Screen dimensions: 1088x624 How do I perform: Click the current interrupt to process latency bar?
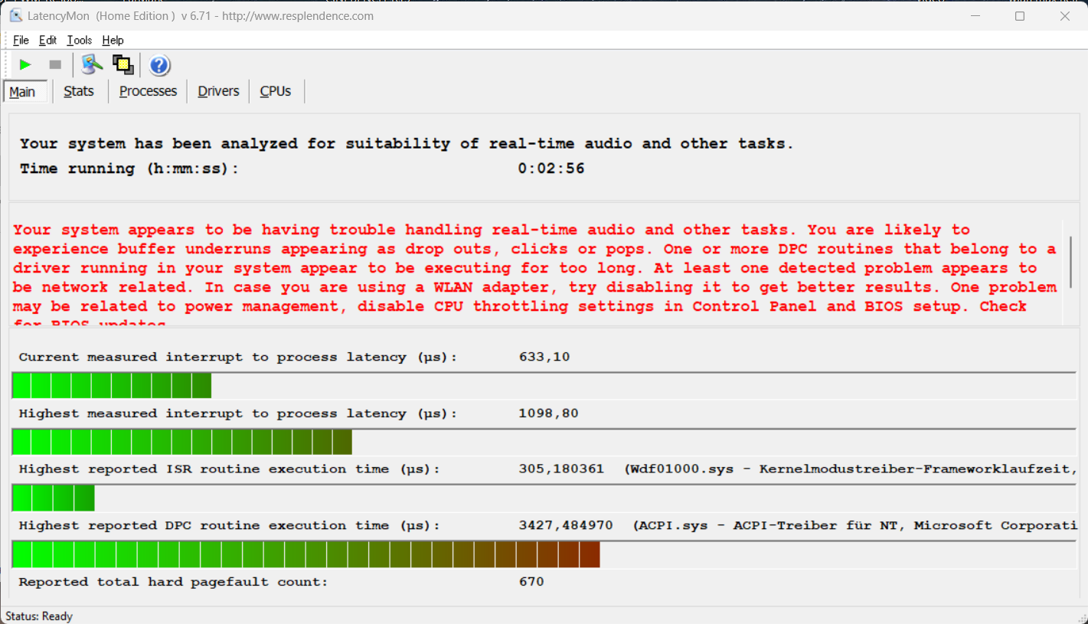pyautogui.click(x=112, y=386)
